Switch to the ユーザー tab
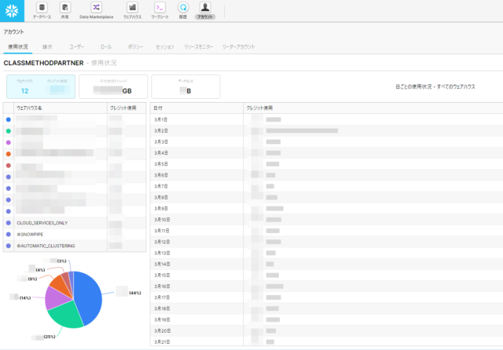This screenshot has height=350, width=503. point(77,47)
